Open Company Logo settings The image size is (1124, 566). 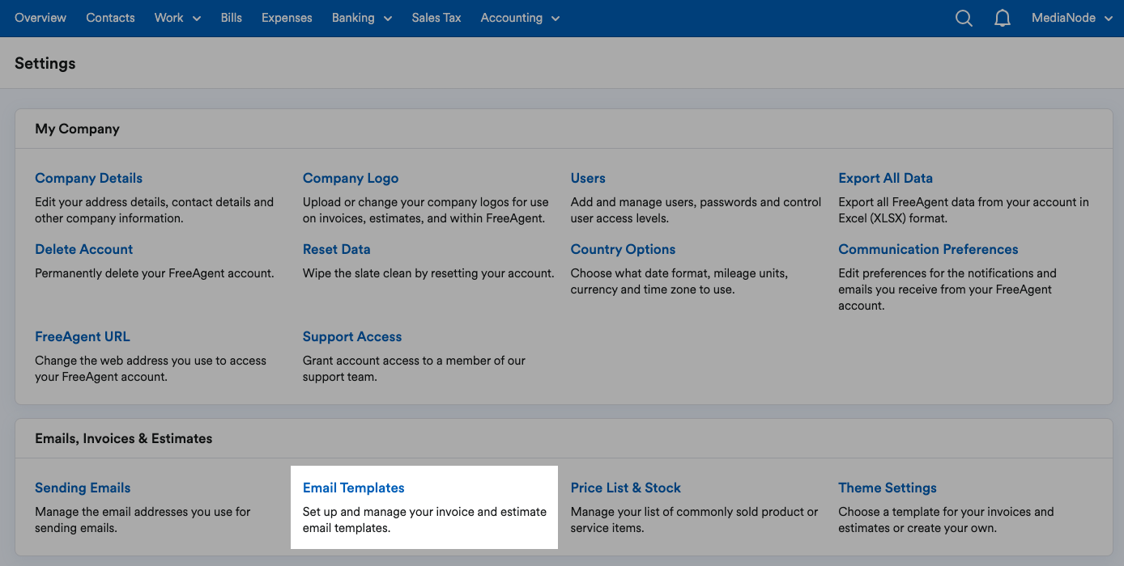tap(350, 178)
